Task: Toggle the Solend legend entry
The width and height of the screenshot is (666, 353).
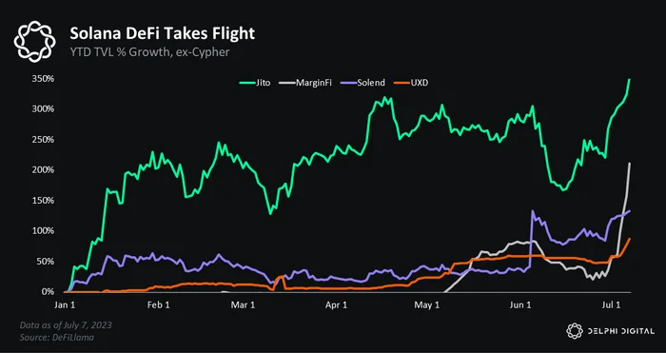Action: click(360, 83)
